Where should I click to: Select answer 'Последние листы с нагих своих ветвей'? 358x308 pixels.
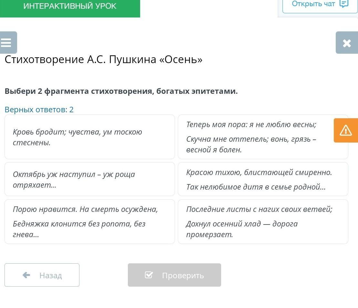[x=263, y=222]
